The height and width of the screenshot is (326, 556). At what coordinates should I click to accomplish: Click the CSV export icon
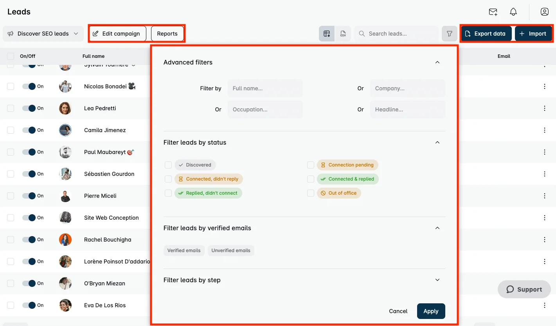pyautogui.click(x=343, y=34)
